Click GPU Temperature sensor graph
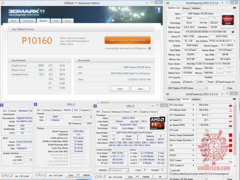Image resolution: width=240 pixels, height=180 pixels. (x=221, y=115)
